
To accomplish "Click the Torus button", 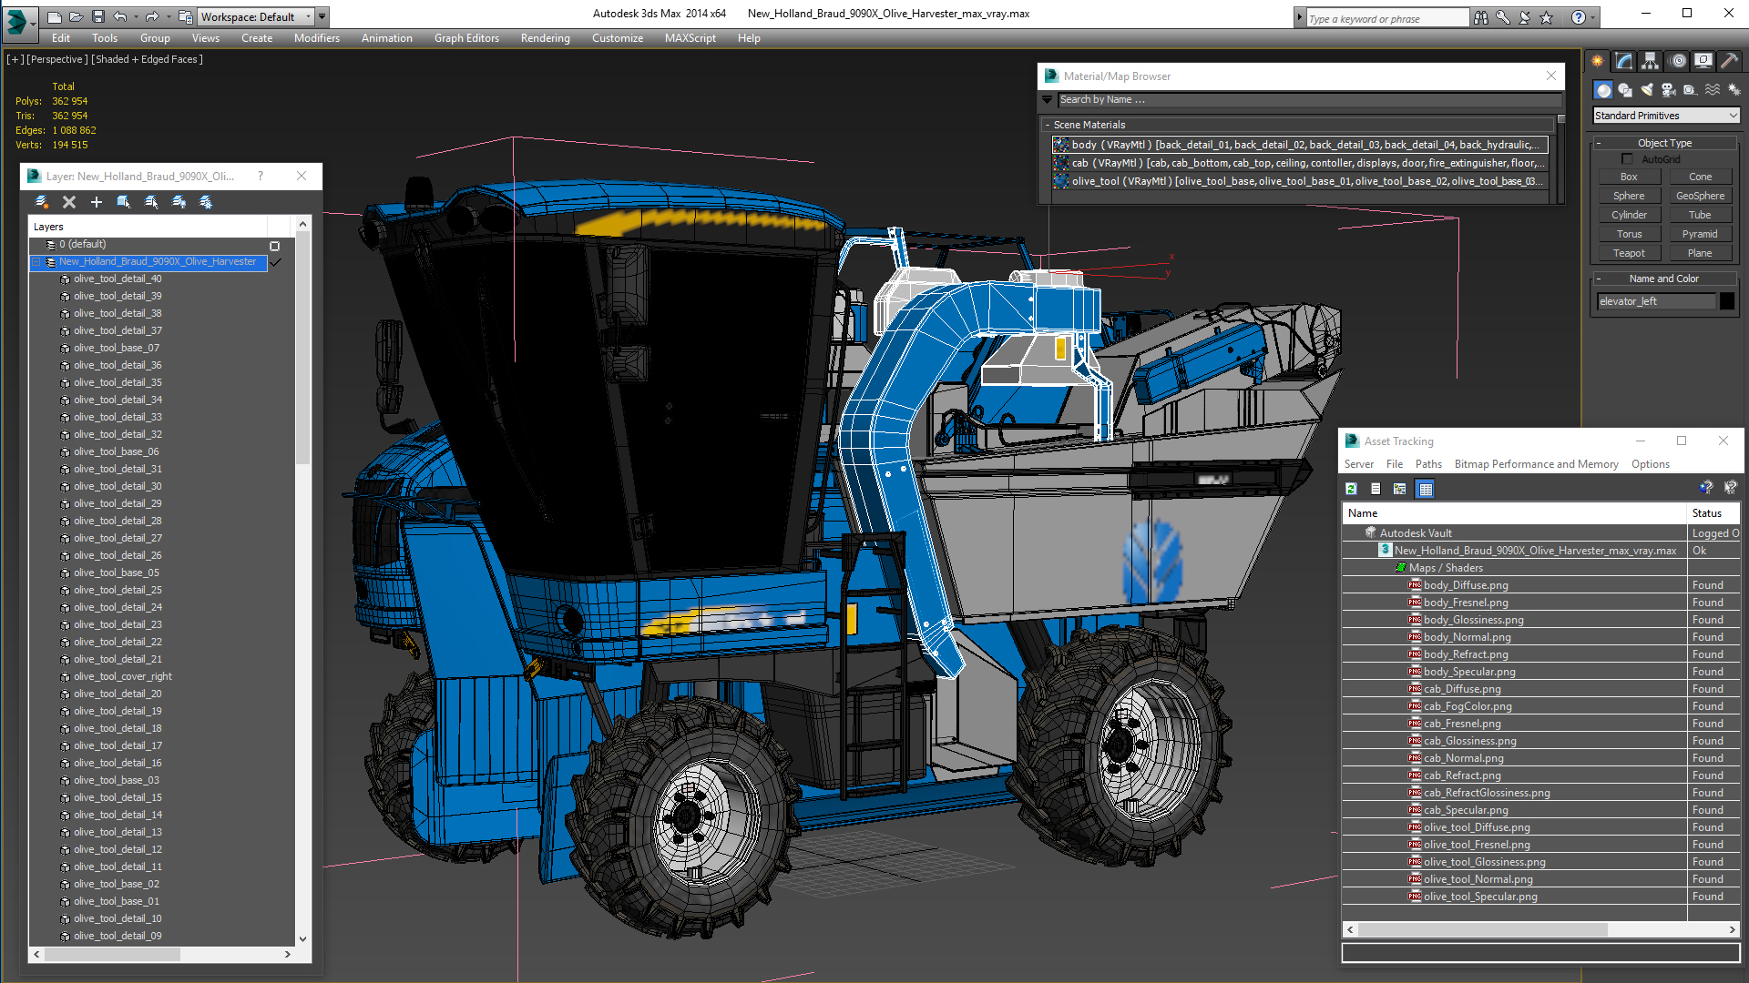I will click(x=1629, y=234).
